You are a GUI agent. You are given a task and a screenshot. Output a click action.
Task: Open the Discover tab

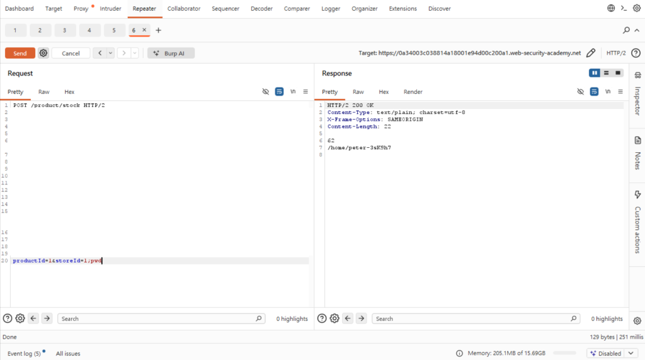tap(439, 9)
